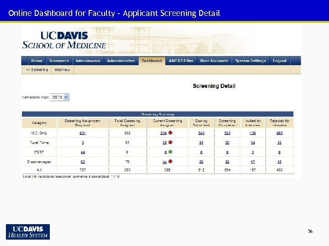Click the Total Screening Assigned column header
Viewport: 329px width, 246px height.
(x=127, y=123)
